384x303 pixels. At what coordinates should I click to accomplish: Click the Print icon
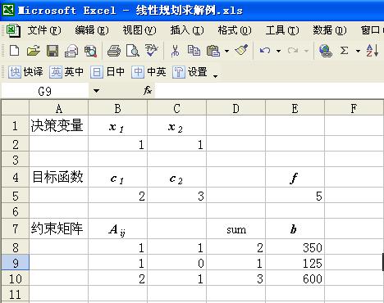pyautogui.click(x=114, y=51)
